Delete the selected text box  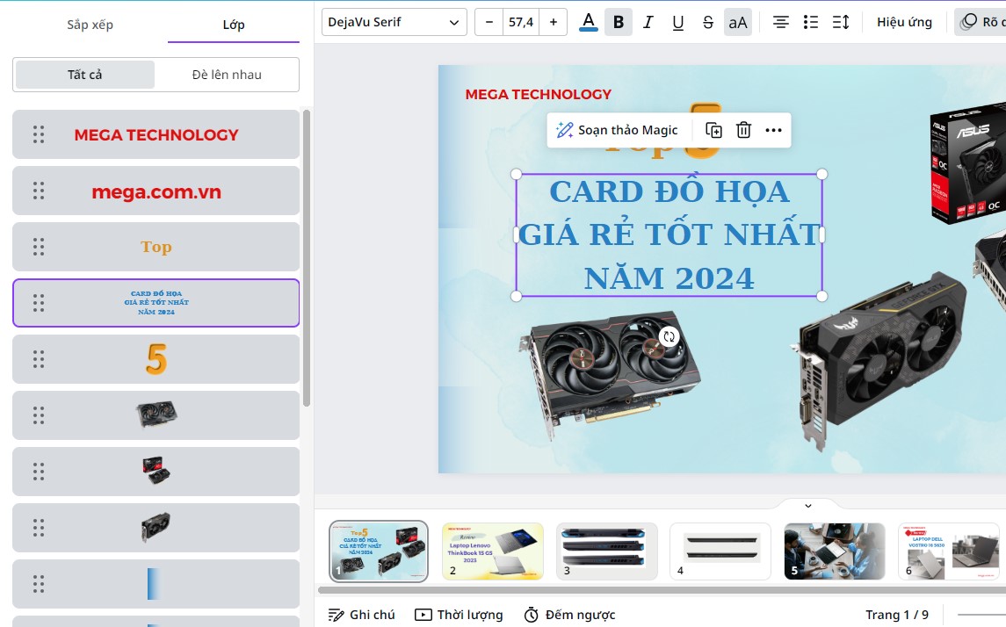click(x=743, y=130)
